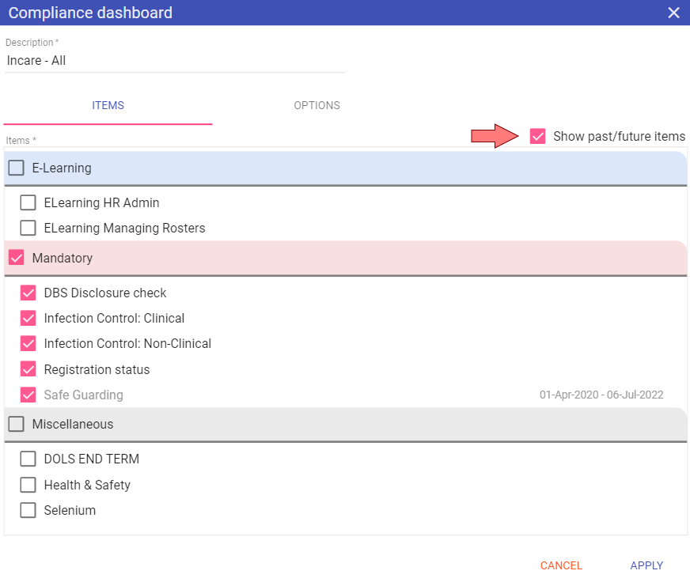Tick the Selenium checkbox
This screenshot has width=690, height=582.
tap(28, 510)
